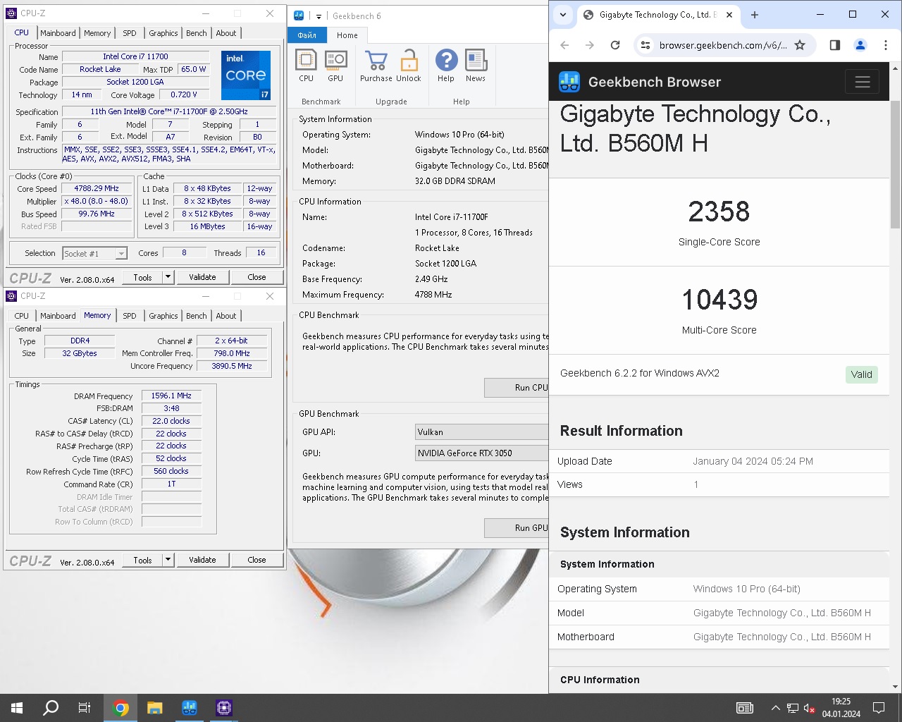Viewport: 902px width, 722px height.
Task: Open new tab in Chrome
Action: coord(755,14)
